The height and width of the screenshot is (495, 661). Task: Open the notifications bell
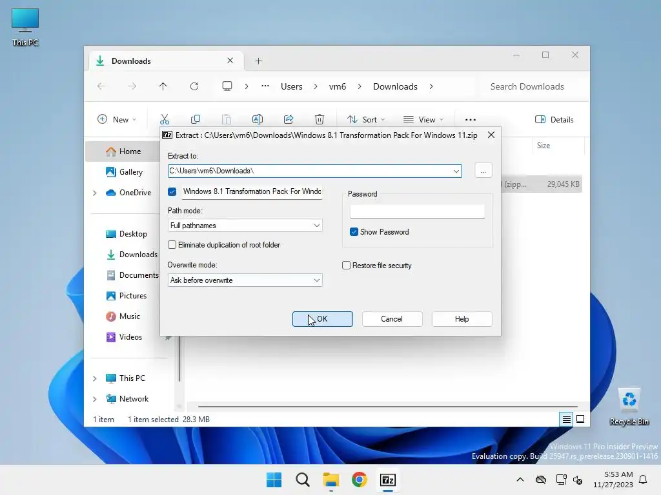[x=644, y=480]
